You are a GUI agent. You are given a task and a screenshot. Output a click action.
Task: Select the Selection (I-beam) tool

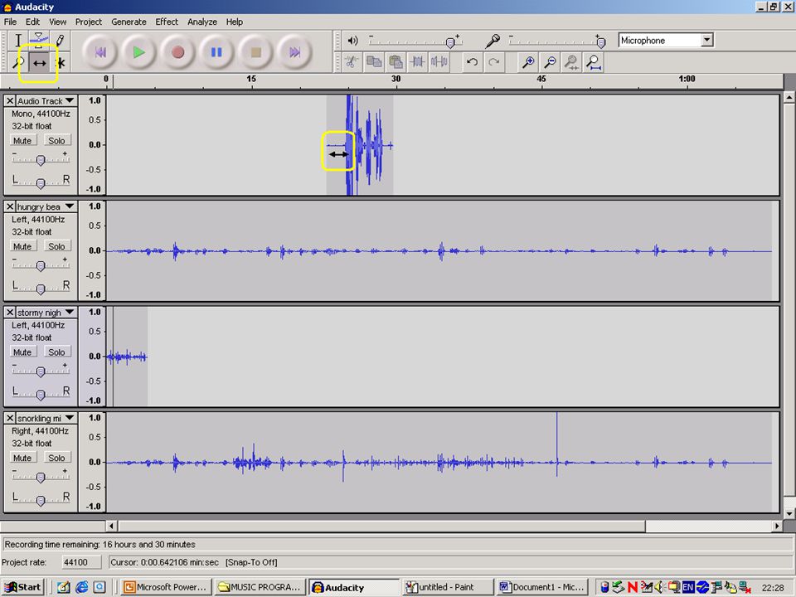tap(18, 40)
